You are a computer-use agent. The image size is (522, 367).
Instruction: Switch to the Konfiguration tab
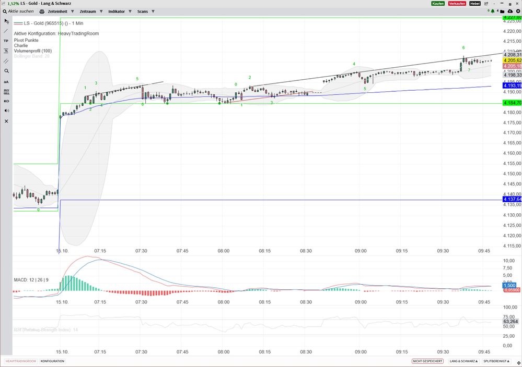[x=52, y=361]
